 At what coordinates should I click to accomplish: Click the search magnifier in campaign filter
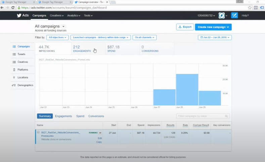227,116
